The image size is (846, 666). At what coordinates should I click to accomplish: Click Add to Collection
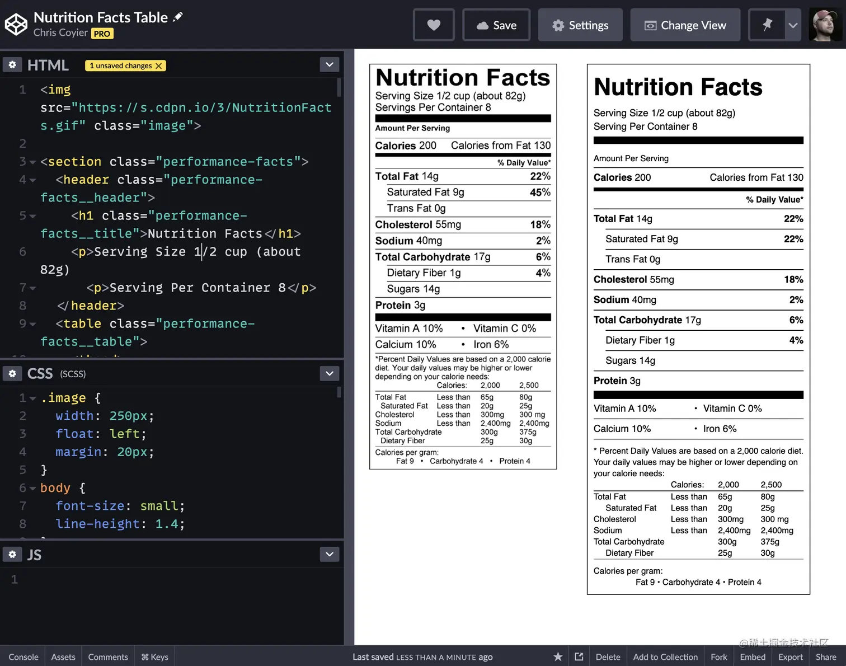coord(665,656)
